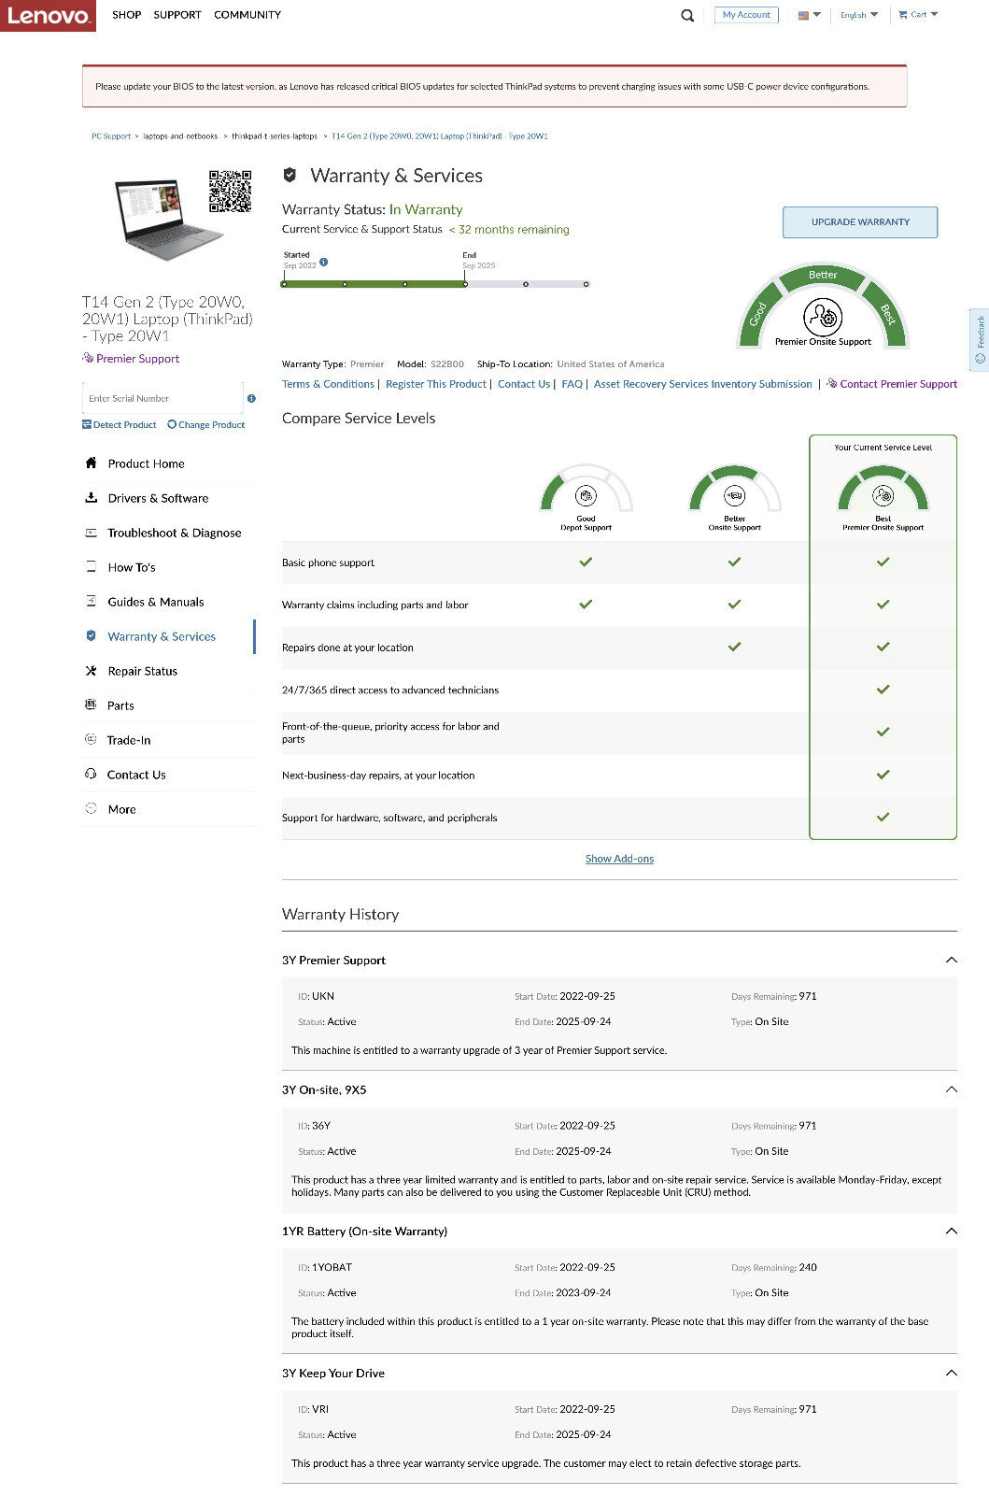Open Guides & Manuals in sidebar
989x1495 pixels.
point(156,602)
